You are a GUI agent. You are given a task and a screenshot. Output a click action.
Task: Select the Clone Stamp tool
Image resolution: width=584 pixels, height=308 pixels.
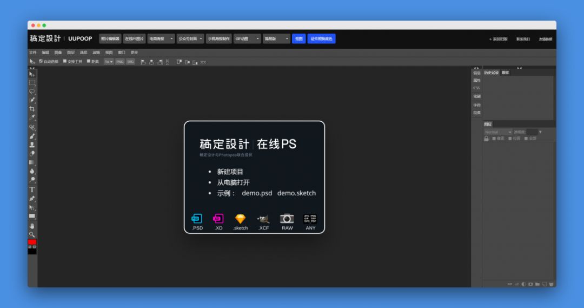(x=32, y=145)
